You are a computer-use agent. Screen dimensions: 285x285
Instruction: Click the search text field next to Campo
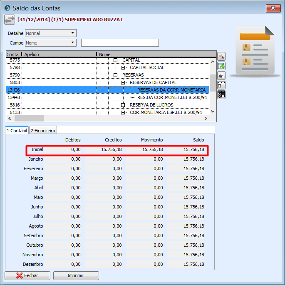(x=120, y=43)
